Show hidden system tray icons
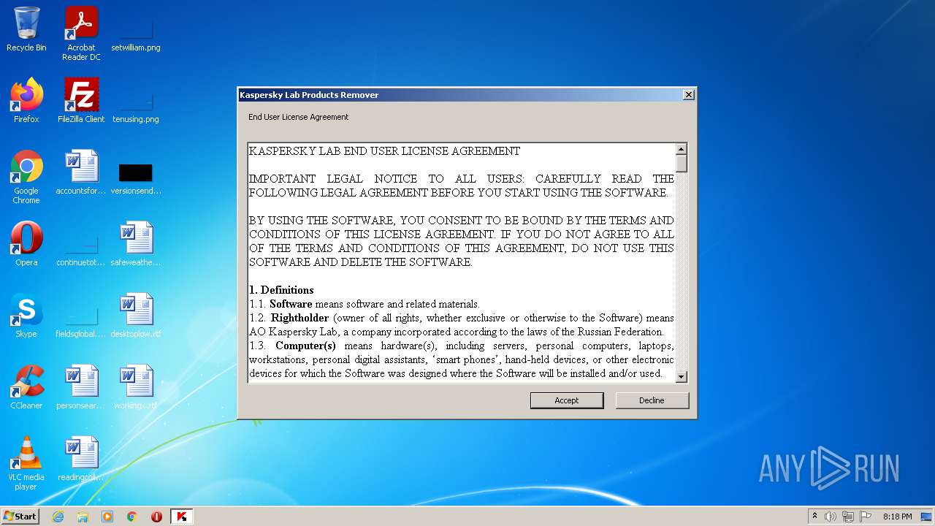This screenshot has height=526, width=935. 814,516
